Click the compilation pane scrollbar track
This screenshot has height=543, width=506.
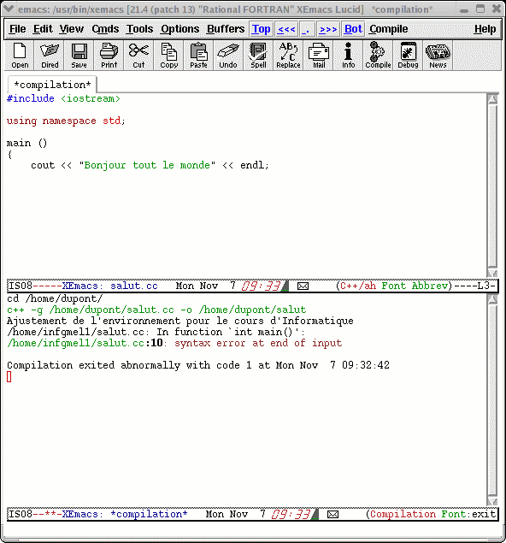click(492, 401)
